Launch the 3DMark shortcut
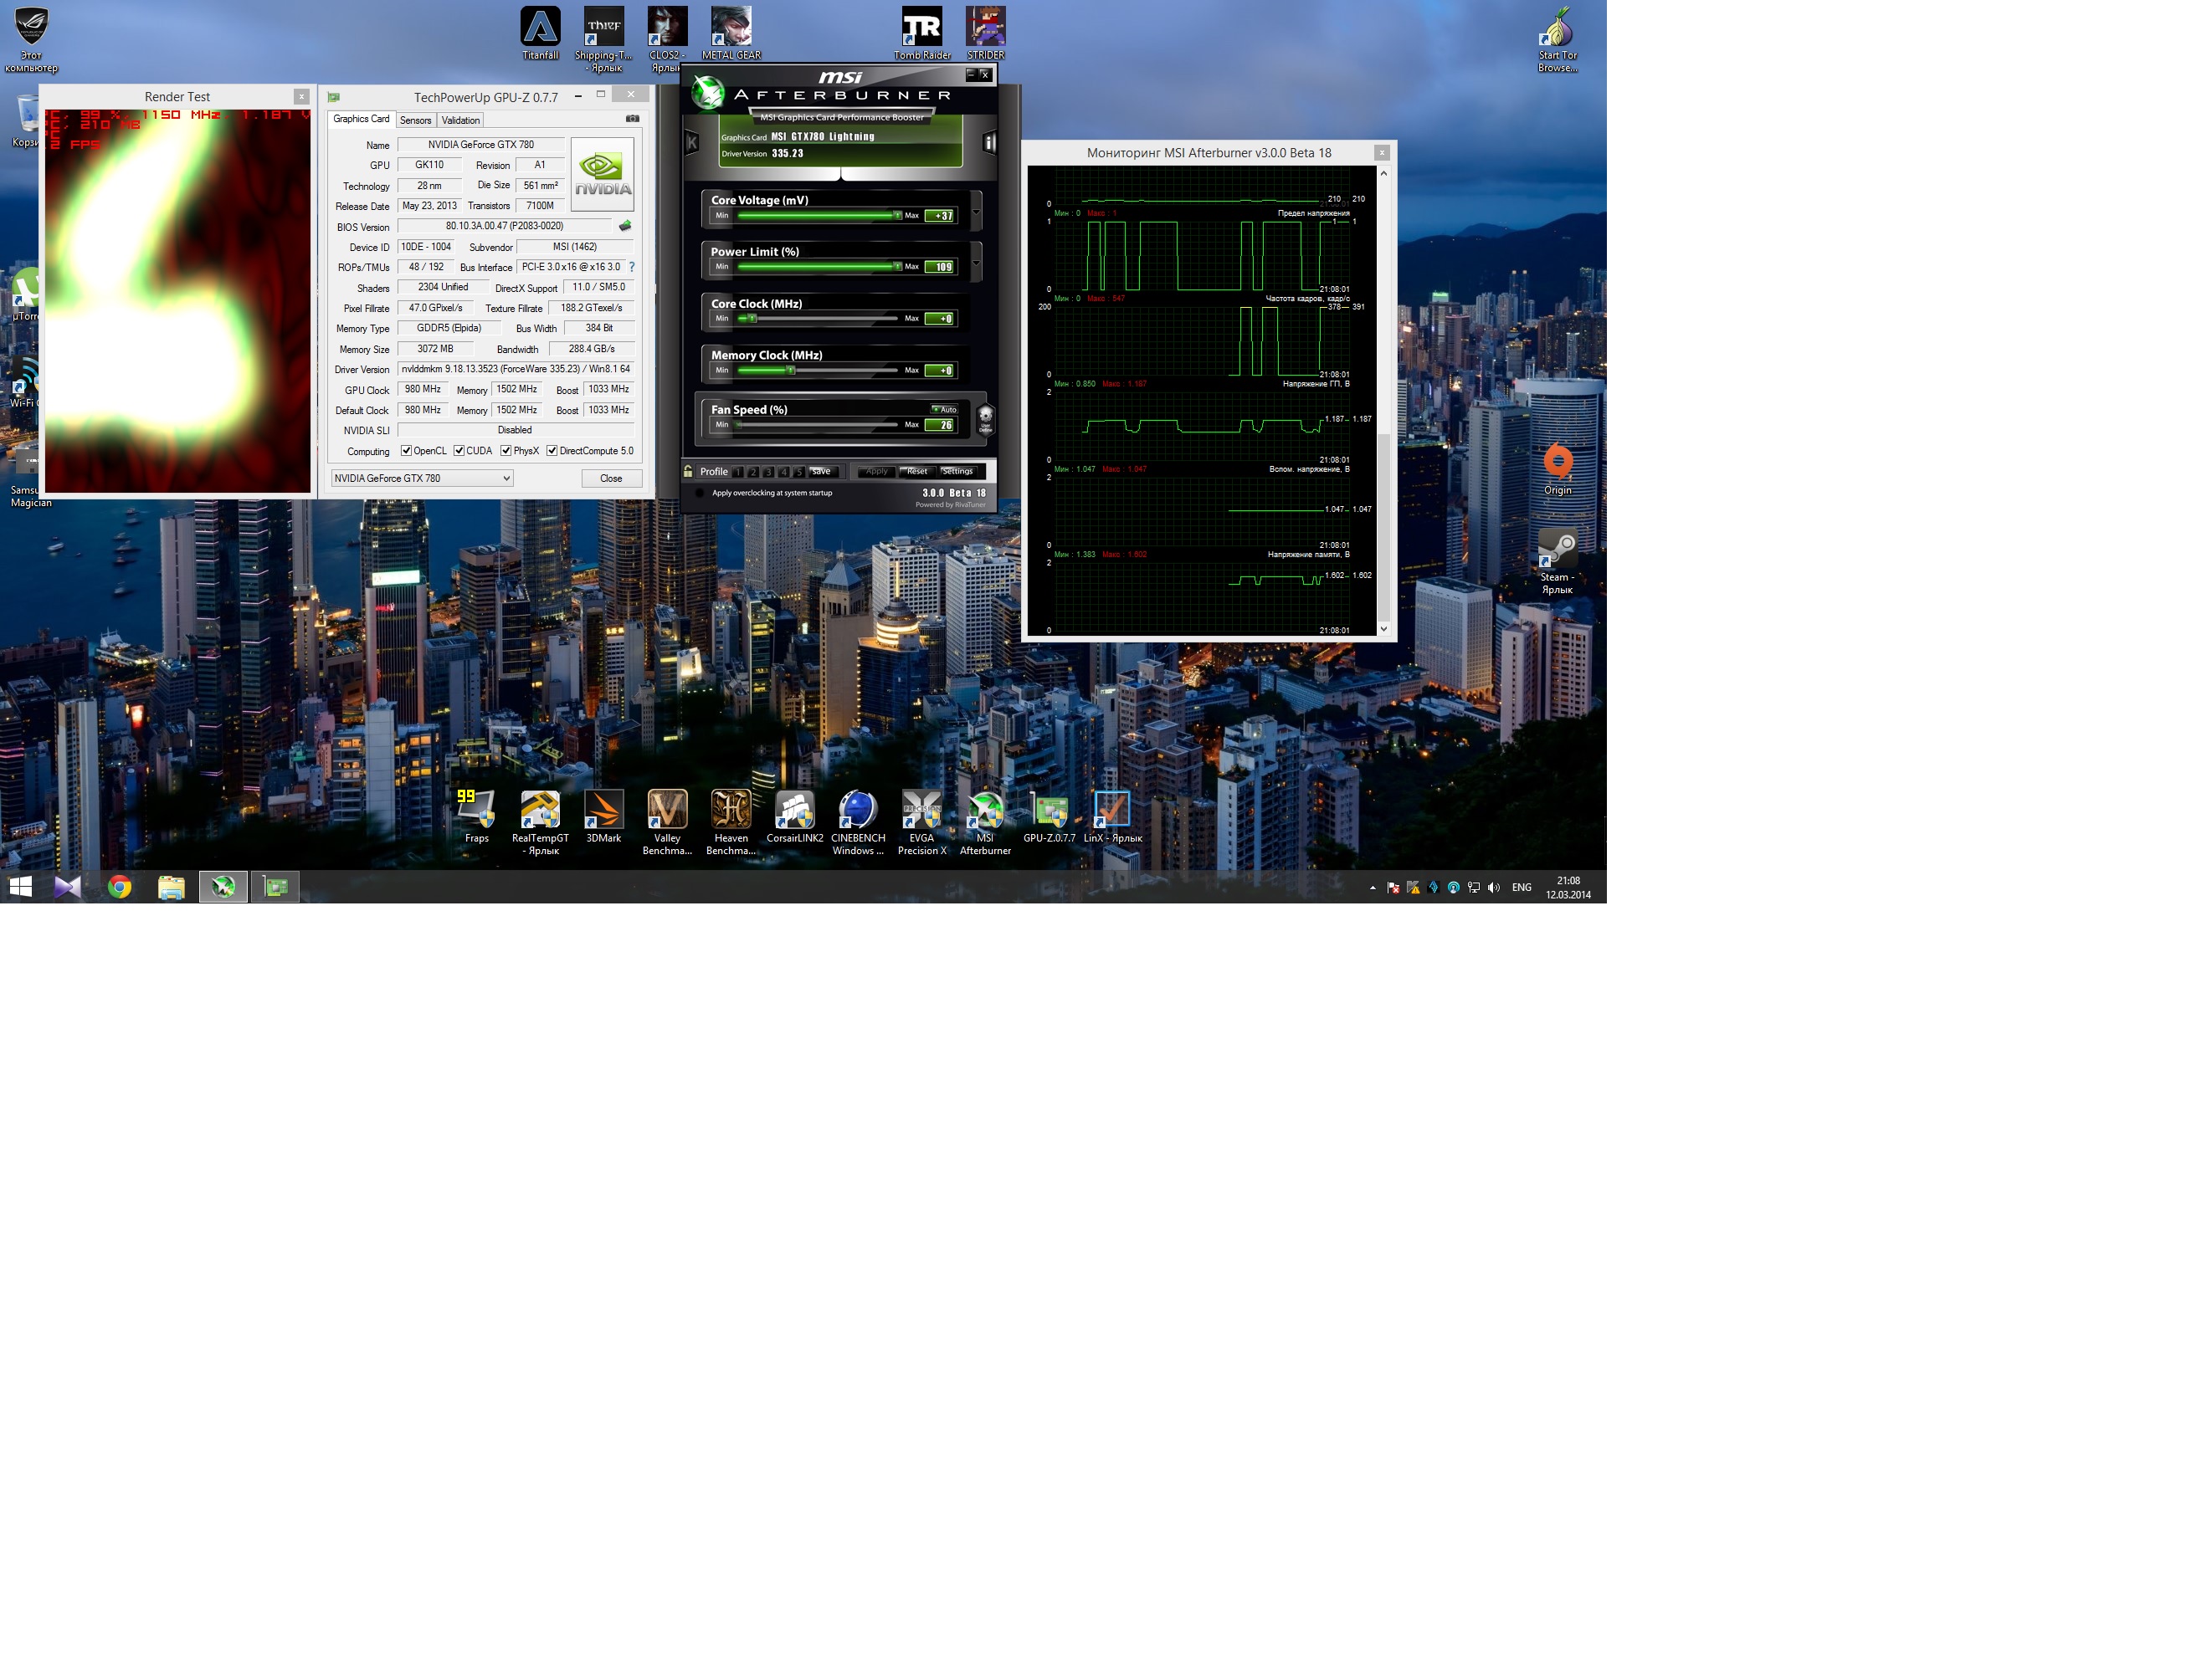The width and height of the screenshot is (2212, 1658). [603, 816]
